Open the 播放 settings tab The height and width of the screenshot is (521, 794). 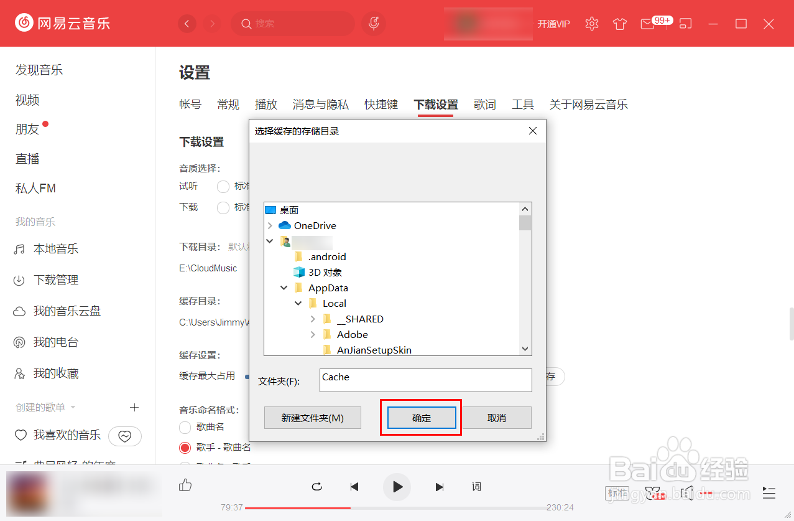point(266,105)
